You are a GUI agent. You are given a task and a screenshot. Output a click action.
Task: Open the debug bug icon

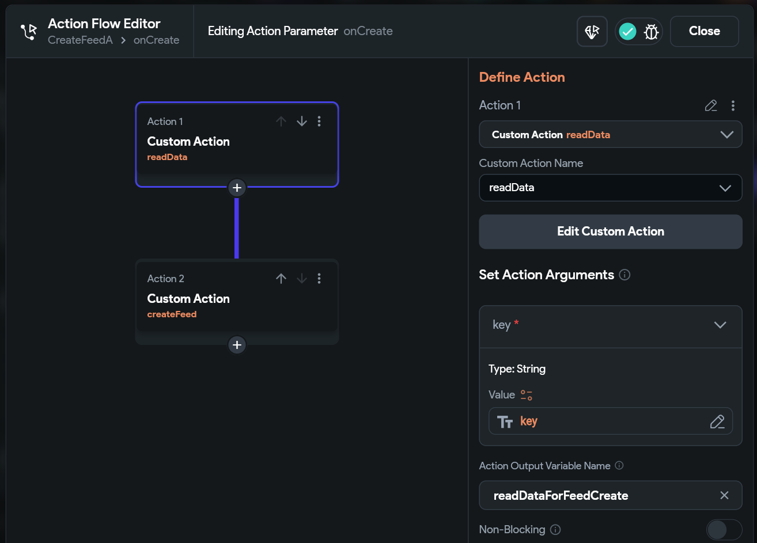coord(651,32)
